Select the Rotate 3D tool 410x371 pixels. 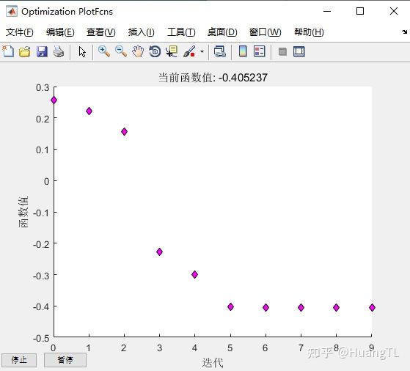(155, 51)
